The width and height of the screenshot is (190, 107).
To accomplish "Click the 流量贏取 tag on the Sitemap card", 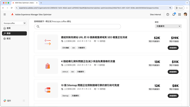I will pos(75,96).
